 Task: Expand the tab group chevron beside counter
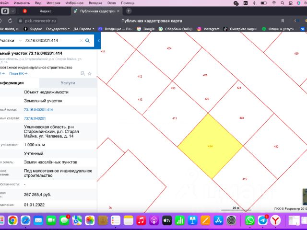(x=13, y=11)
